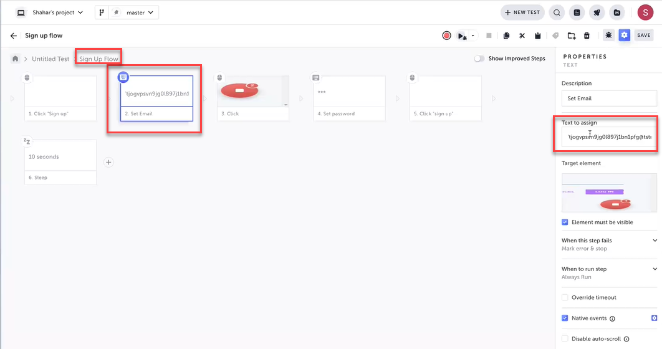Image resolution: width=662 pixels, height=349 pixels.
Task: Click keyboard icon on Set password step
Action: pos(316,78)
